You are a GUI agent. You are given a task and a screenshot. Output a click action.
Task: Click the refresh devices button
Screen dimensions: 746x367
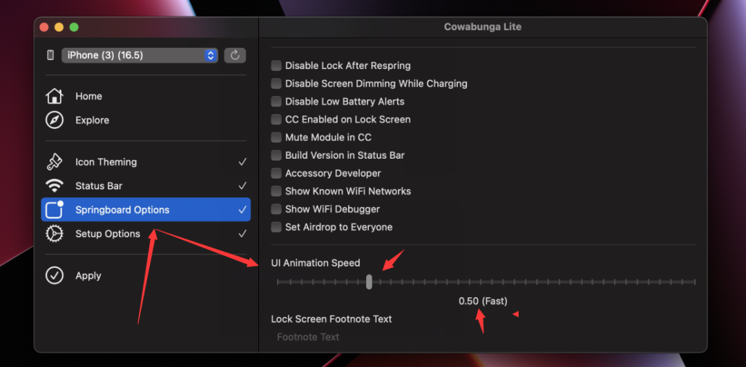pos(235,56)
